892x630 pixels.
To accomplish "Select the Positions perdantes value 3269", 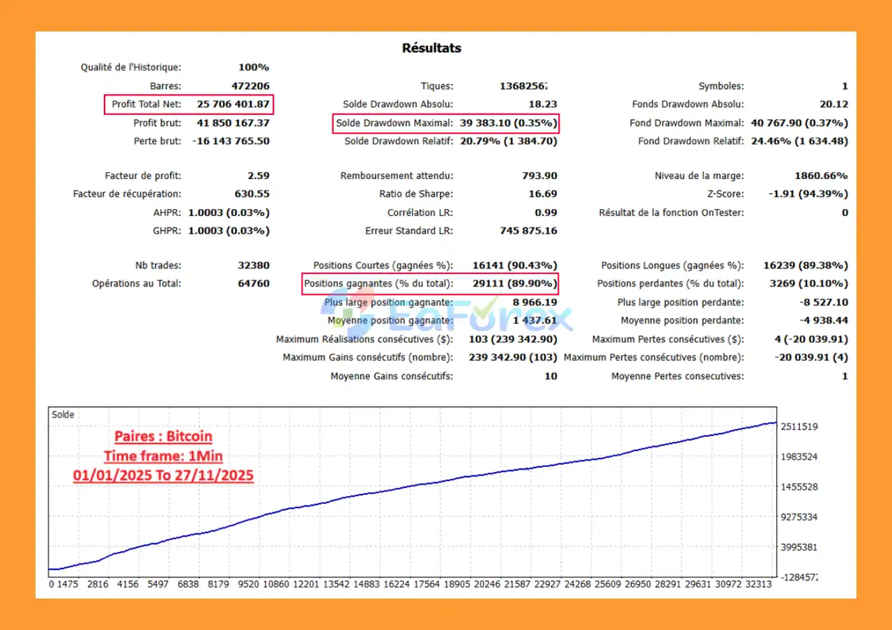I will click(803, 284).
